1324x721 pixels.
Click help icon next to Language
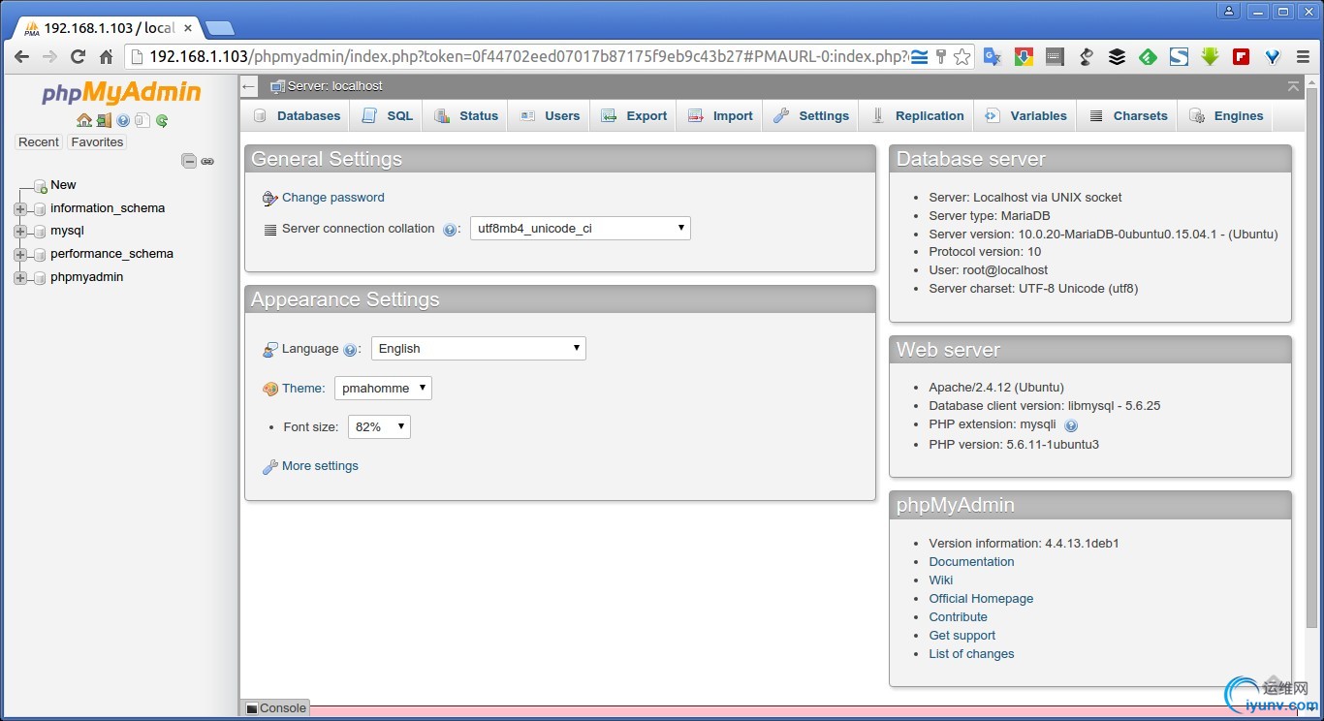coord(350,350)
